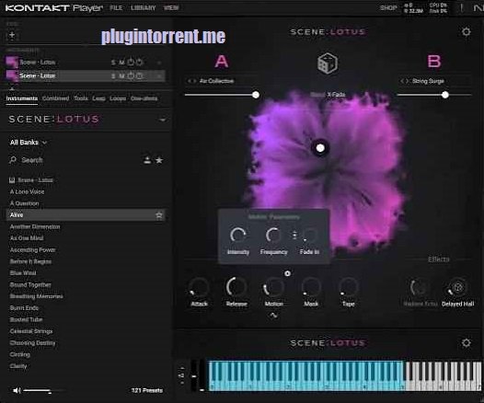Click the add instrument plus icon
Screen dimensions: 484x403
pyautogui.click(x=12, y=35)
